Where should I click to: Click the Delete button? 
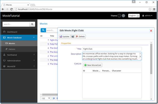point(80,36)
